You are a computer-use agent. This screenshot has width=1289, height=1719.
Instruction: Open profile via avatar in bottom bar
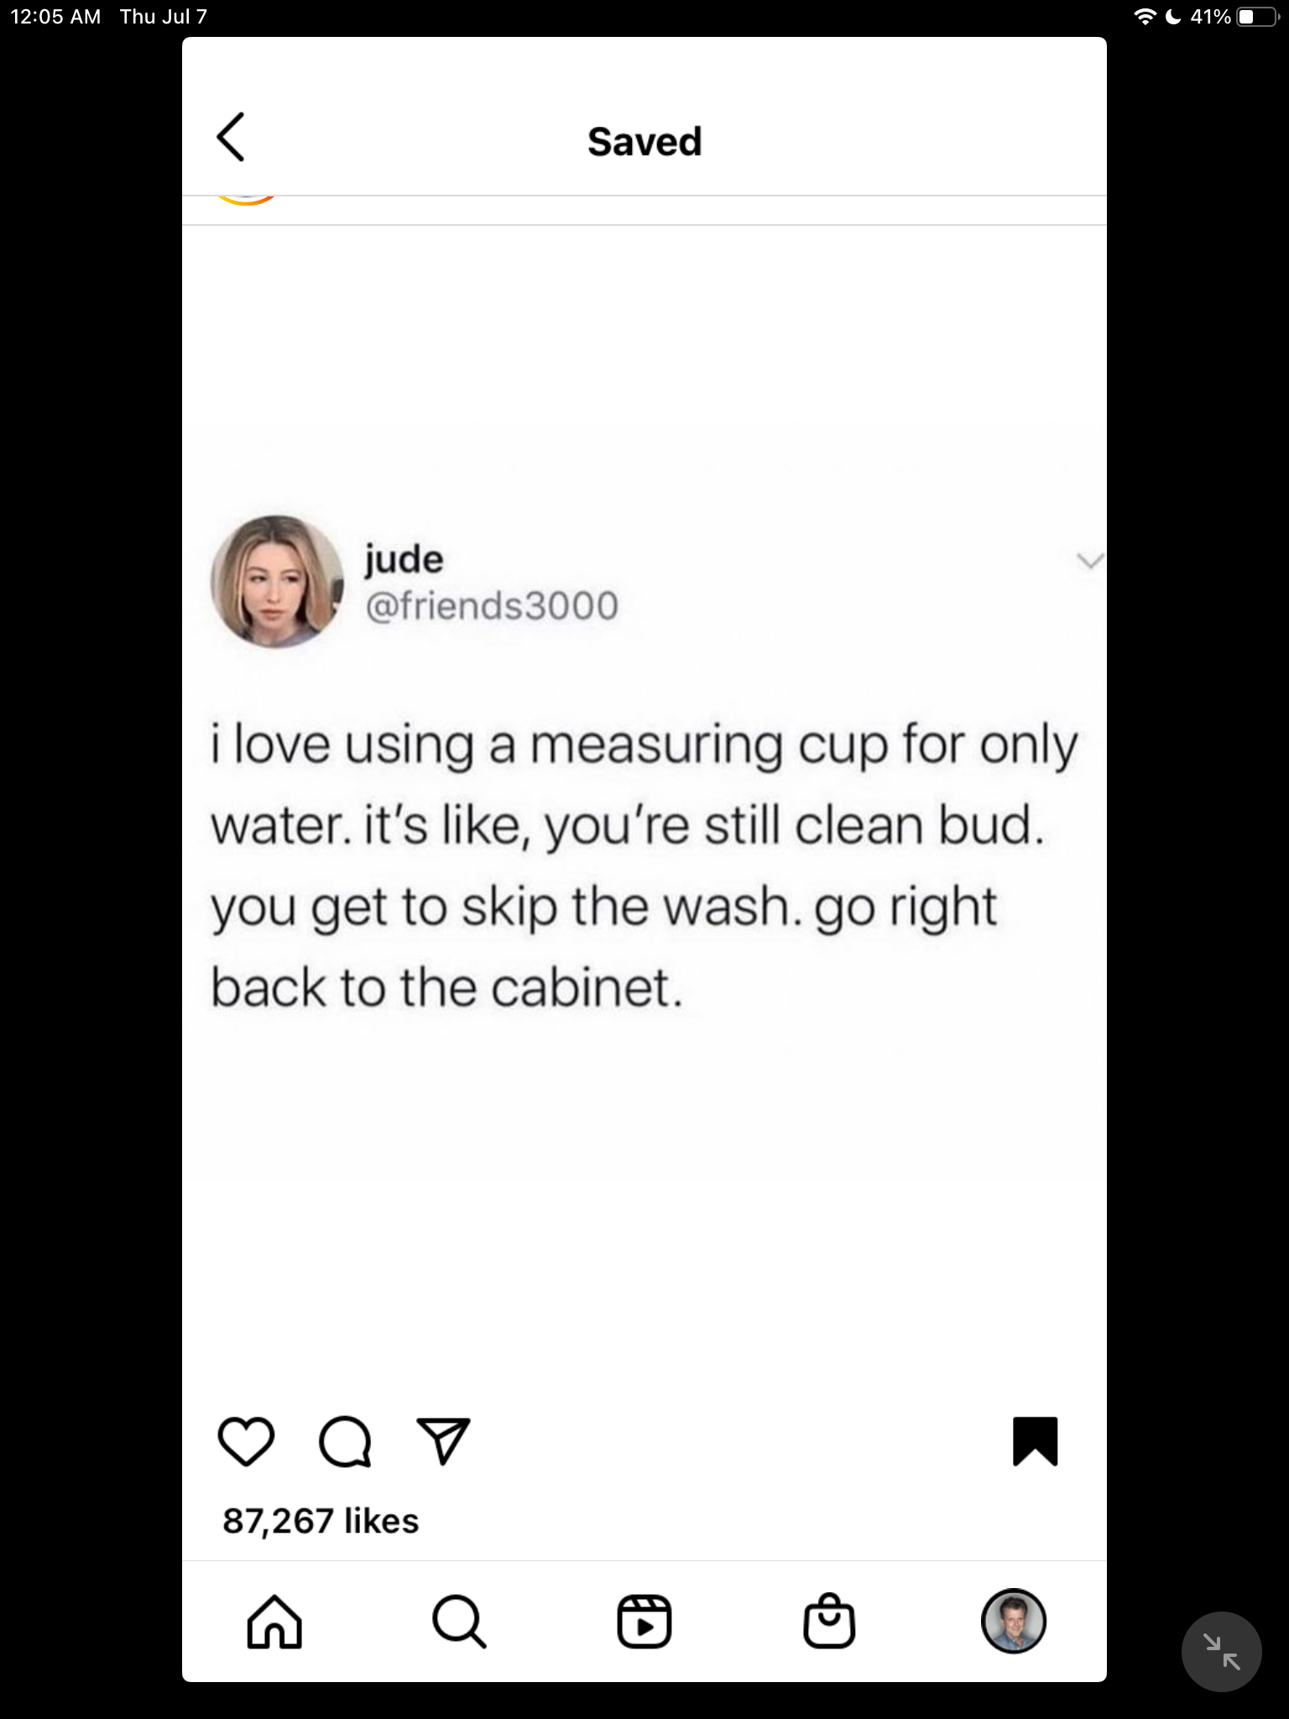click(1014, 1621)
